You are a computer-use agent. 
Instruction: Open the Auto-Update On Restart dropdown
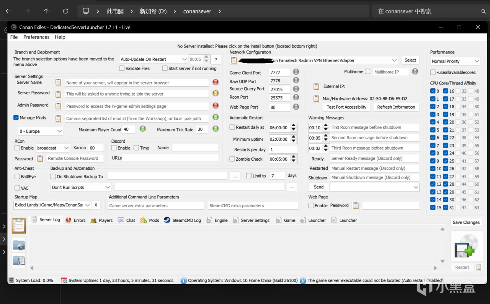click(154, 59)
